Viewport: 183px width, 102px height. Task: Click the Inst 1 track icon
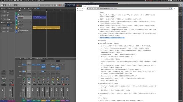pyautogui.click(x=17, y=14)
